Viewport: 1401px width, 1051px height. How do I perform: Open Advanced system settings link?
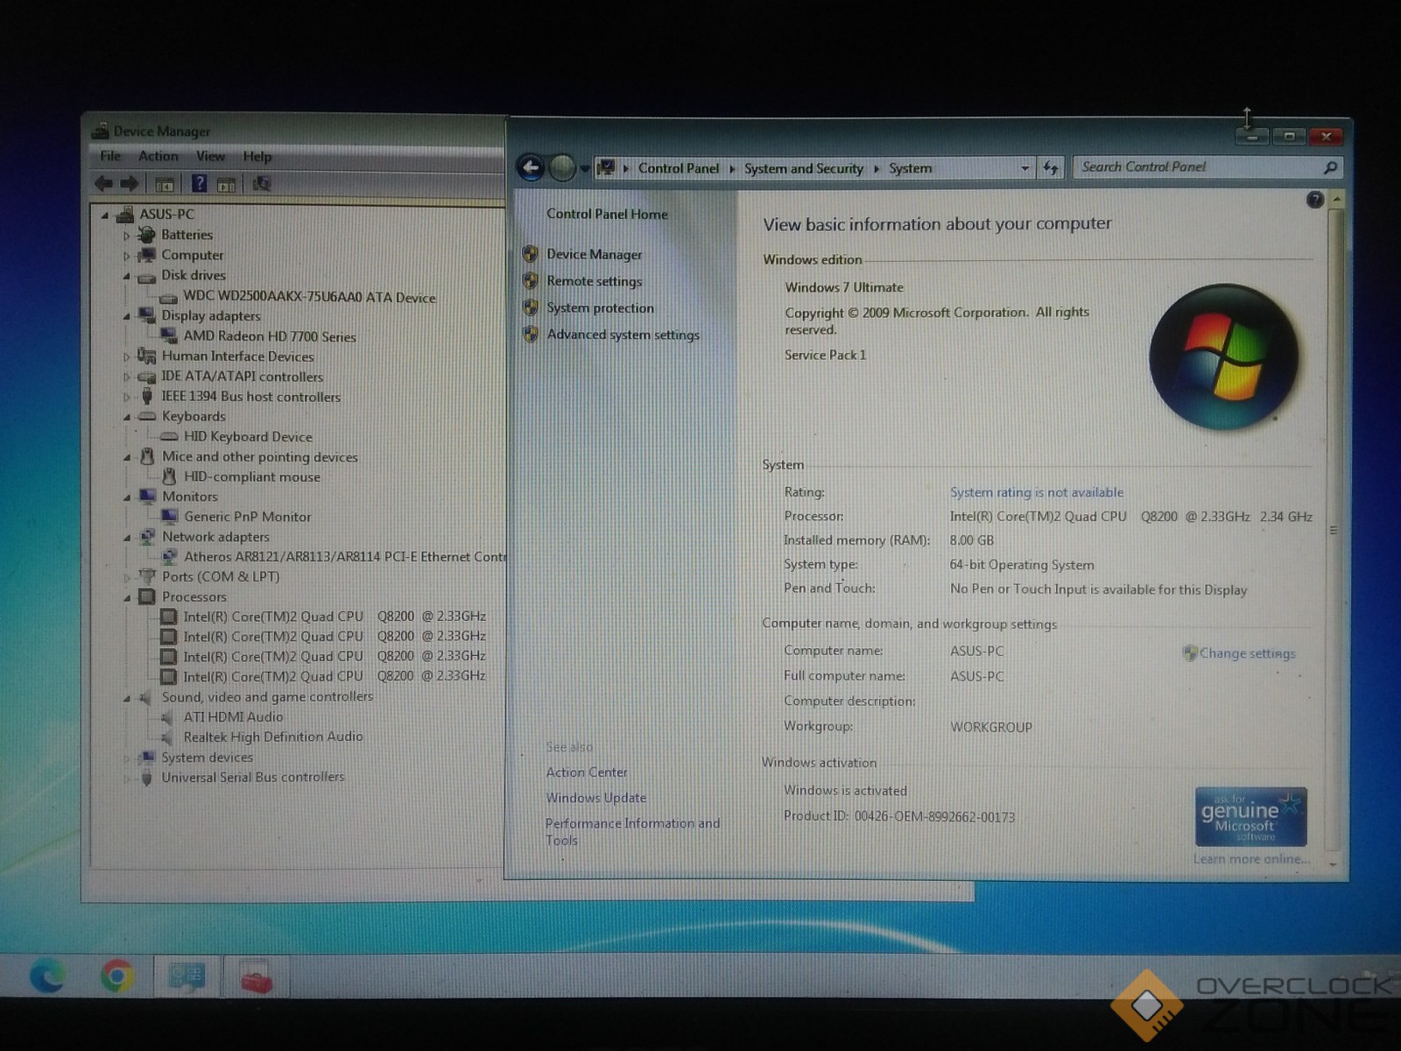point(623,335)
